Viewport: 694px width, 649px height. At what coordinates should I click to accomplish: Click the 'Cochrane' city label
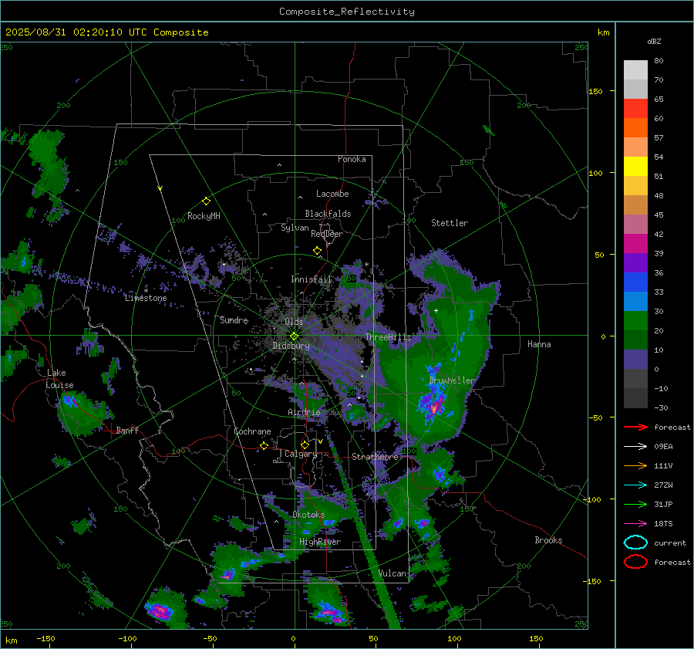pos(252,431)
